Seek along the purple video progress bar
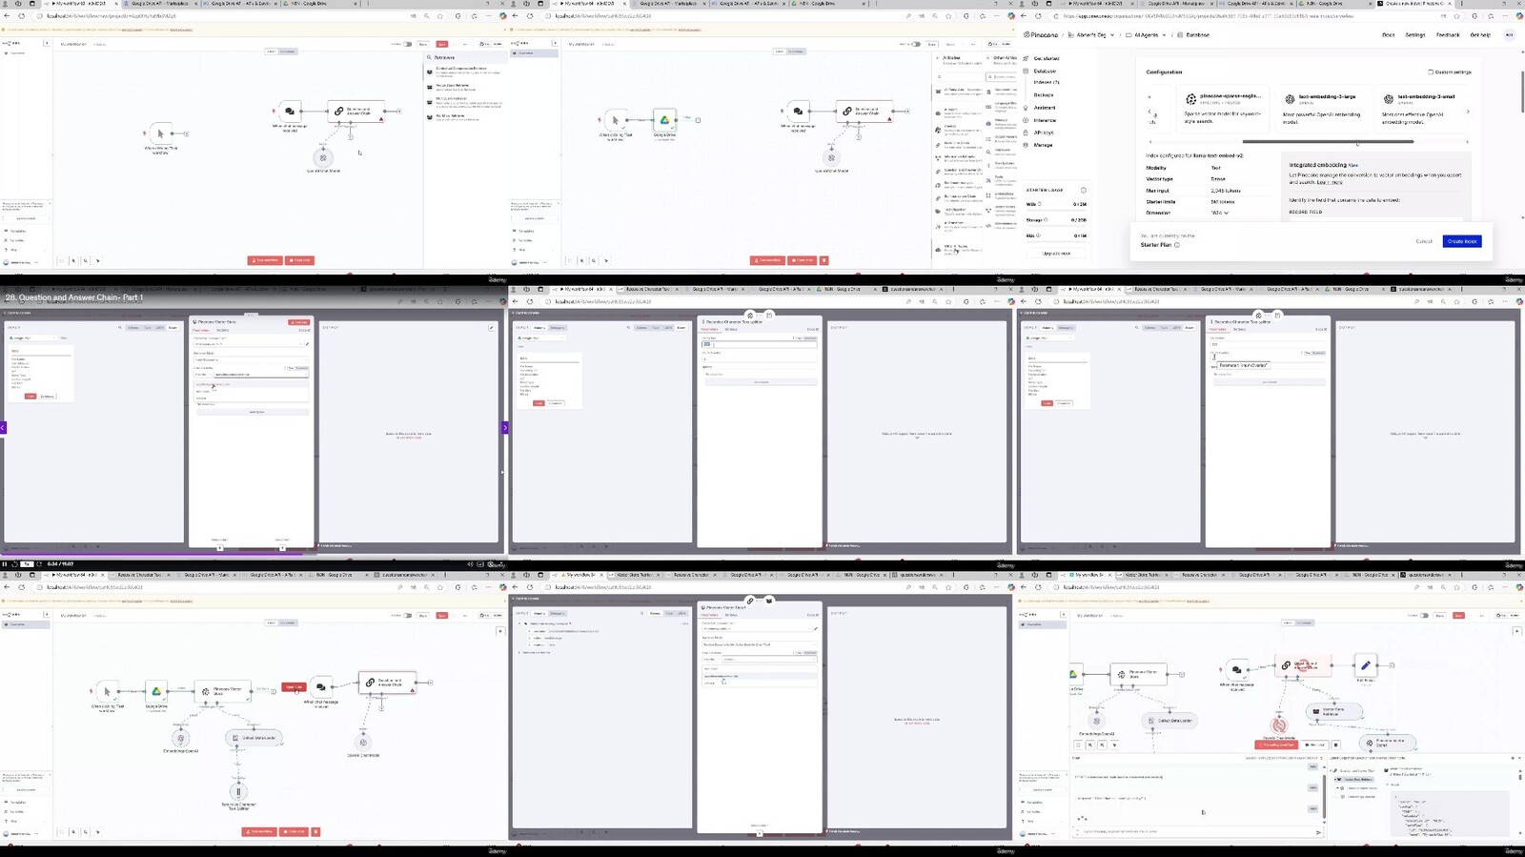 [254, 555]
